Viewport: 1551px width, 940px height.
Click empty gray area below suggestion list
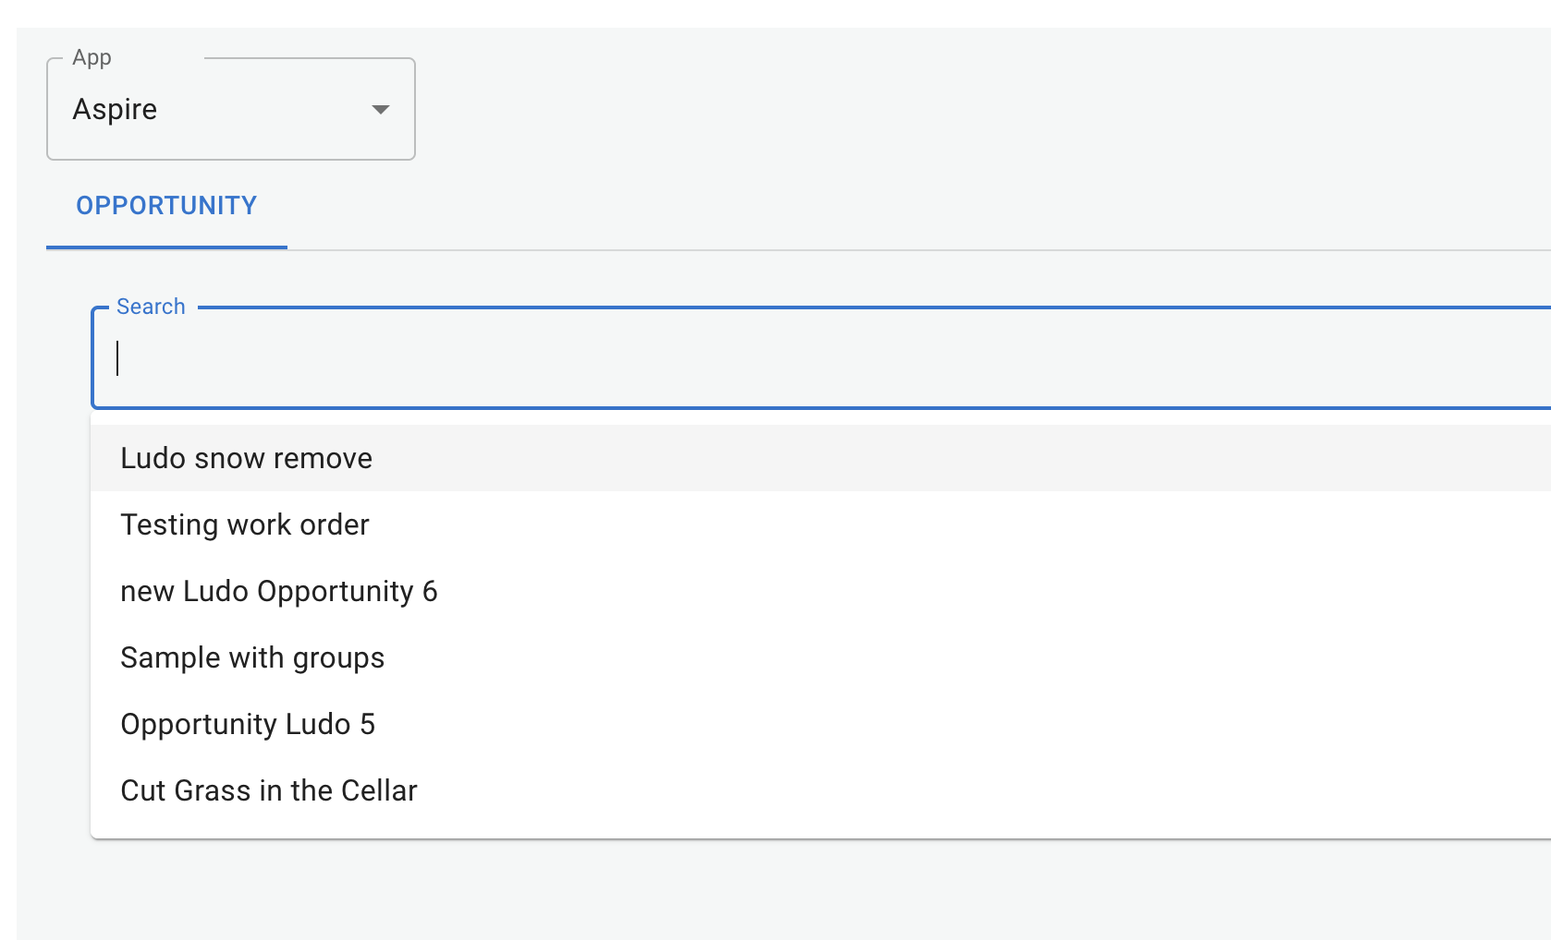(x=739, y=891)
